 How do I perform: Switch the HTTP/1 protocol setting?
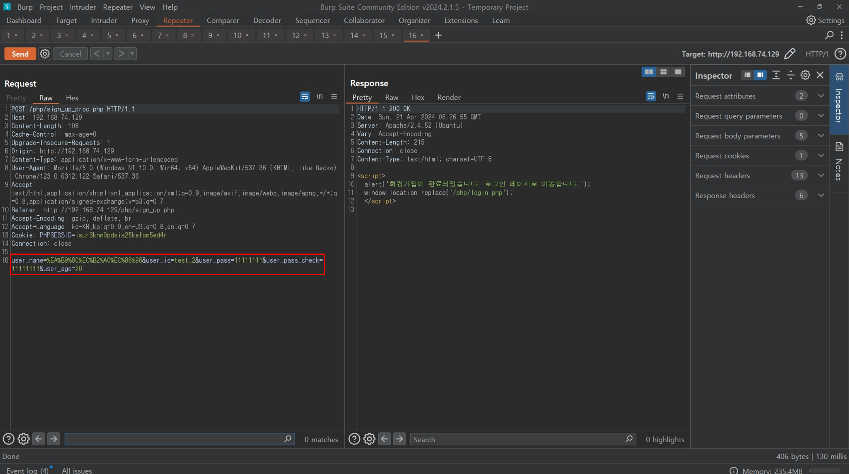click(x=817, y=54)
